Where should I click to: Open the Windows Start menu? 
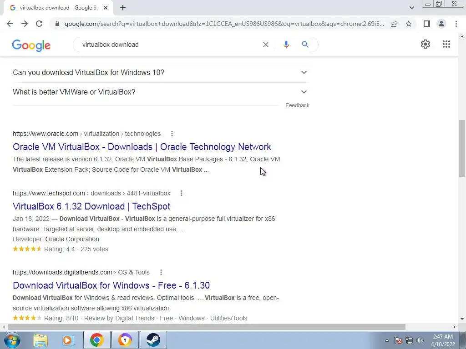[12, 340]
